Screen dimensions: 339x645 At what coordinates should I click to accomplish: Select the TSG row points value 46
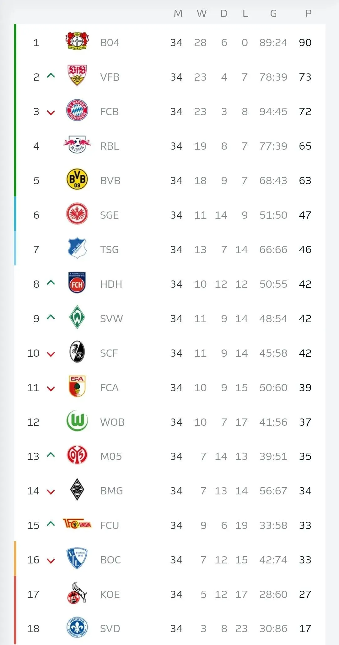click(305, 250)
